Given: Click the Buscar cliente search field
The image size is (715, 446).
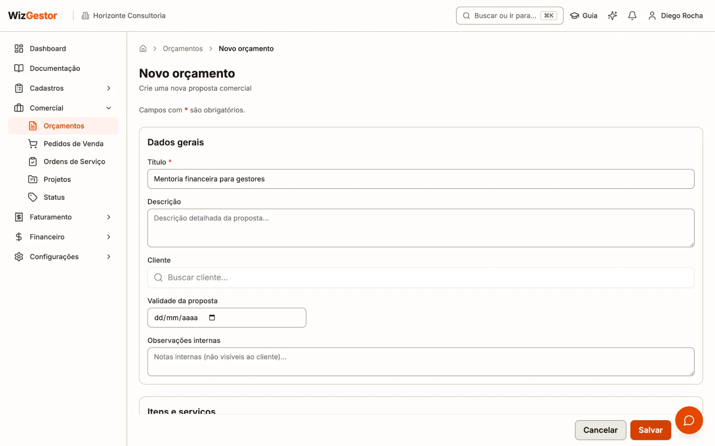Looking at the screenshot, I should point(421,277).
